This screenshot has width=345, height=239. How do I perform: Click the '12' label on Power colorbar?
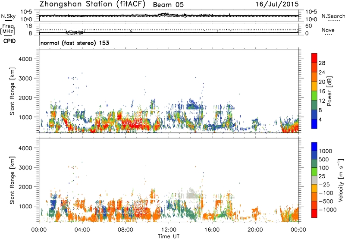click(x=322, y=101)
